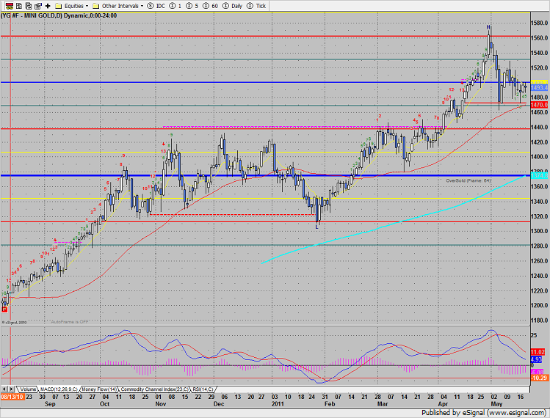The image size is (550, 418).
Task: Open the MACD(12,26,9,C) study tab
Action: (59, 389)
